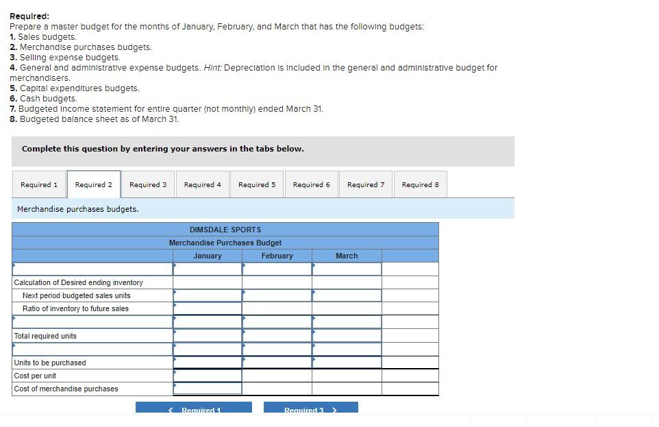Click January cell for Units to be purchased
The height and width of the screenshot is (427, 659).
[x=208, y=362]
